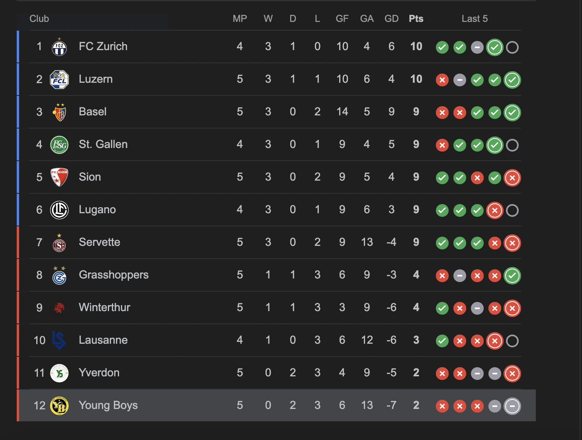This screenshot has width=582, height=440.
Task: Click the Pts column header
Action: point(416,19)
